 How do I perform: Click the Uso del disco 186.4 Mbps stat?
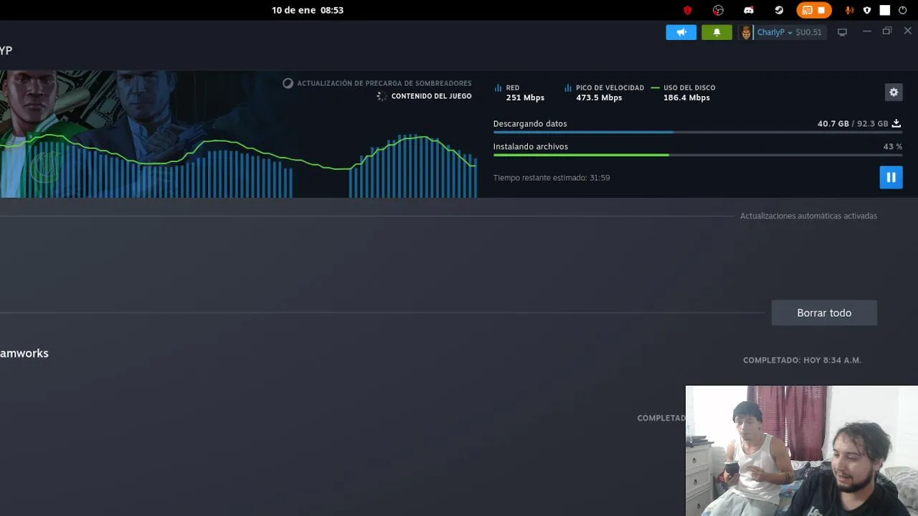[683, 92]
